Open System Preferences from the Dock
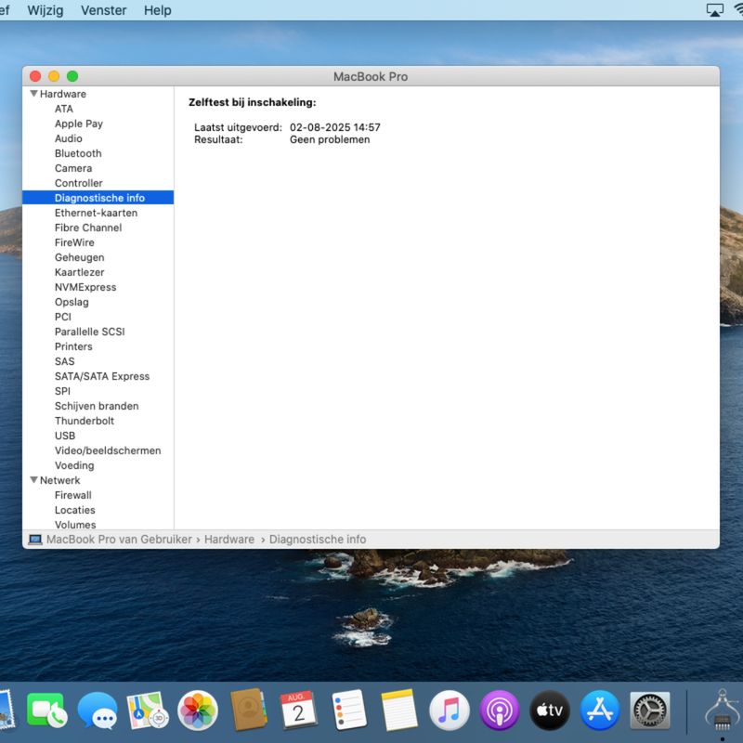 650,710
